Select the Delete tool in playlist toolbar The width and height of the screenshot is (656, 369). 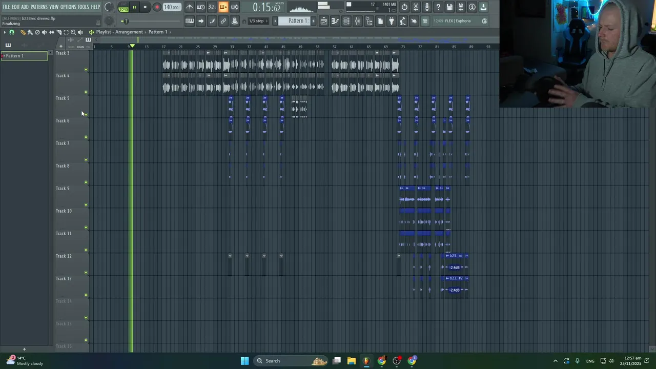(x=37, y=32)
